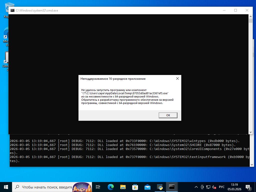Launch Microsoft Edge from the taskbar
The height and width of the screenshot is (192, 256).
[110, 187]
